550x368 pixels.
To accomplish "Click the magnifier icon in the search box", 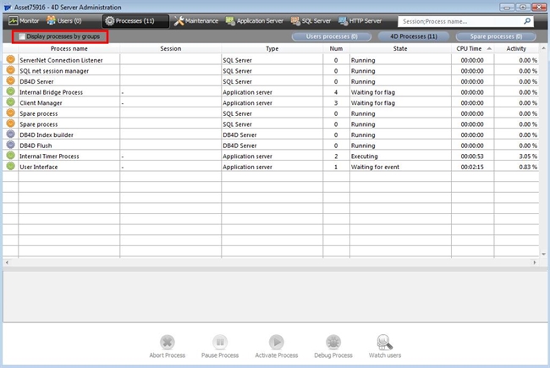I will [527, 19].
